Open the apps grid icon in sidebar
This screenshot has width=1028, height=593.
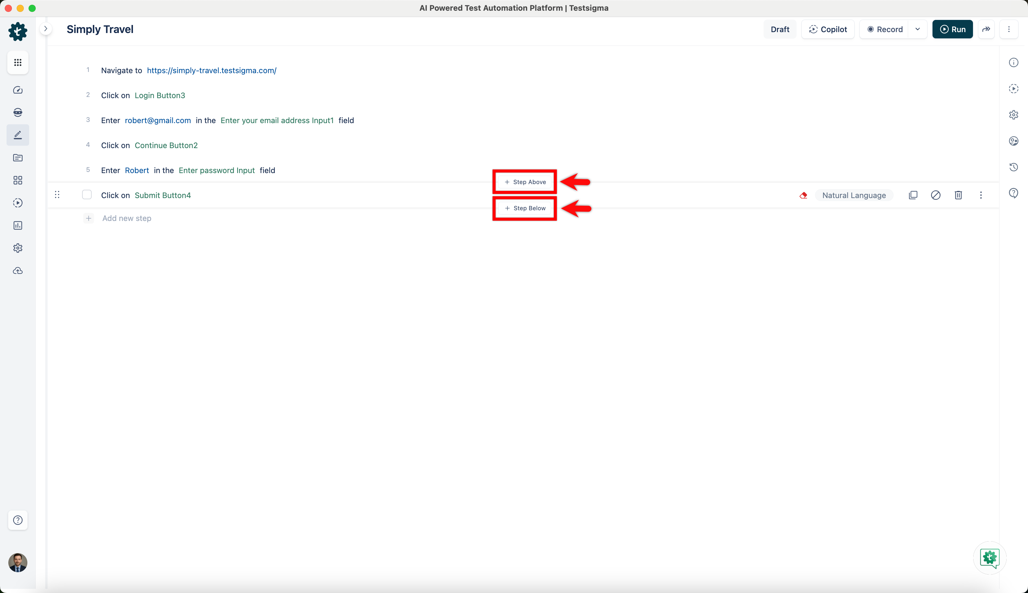(18, 62)
